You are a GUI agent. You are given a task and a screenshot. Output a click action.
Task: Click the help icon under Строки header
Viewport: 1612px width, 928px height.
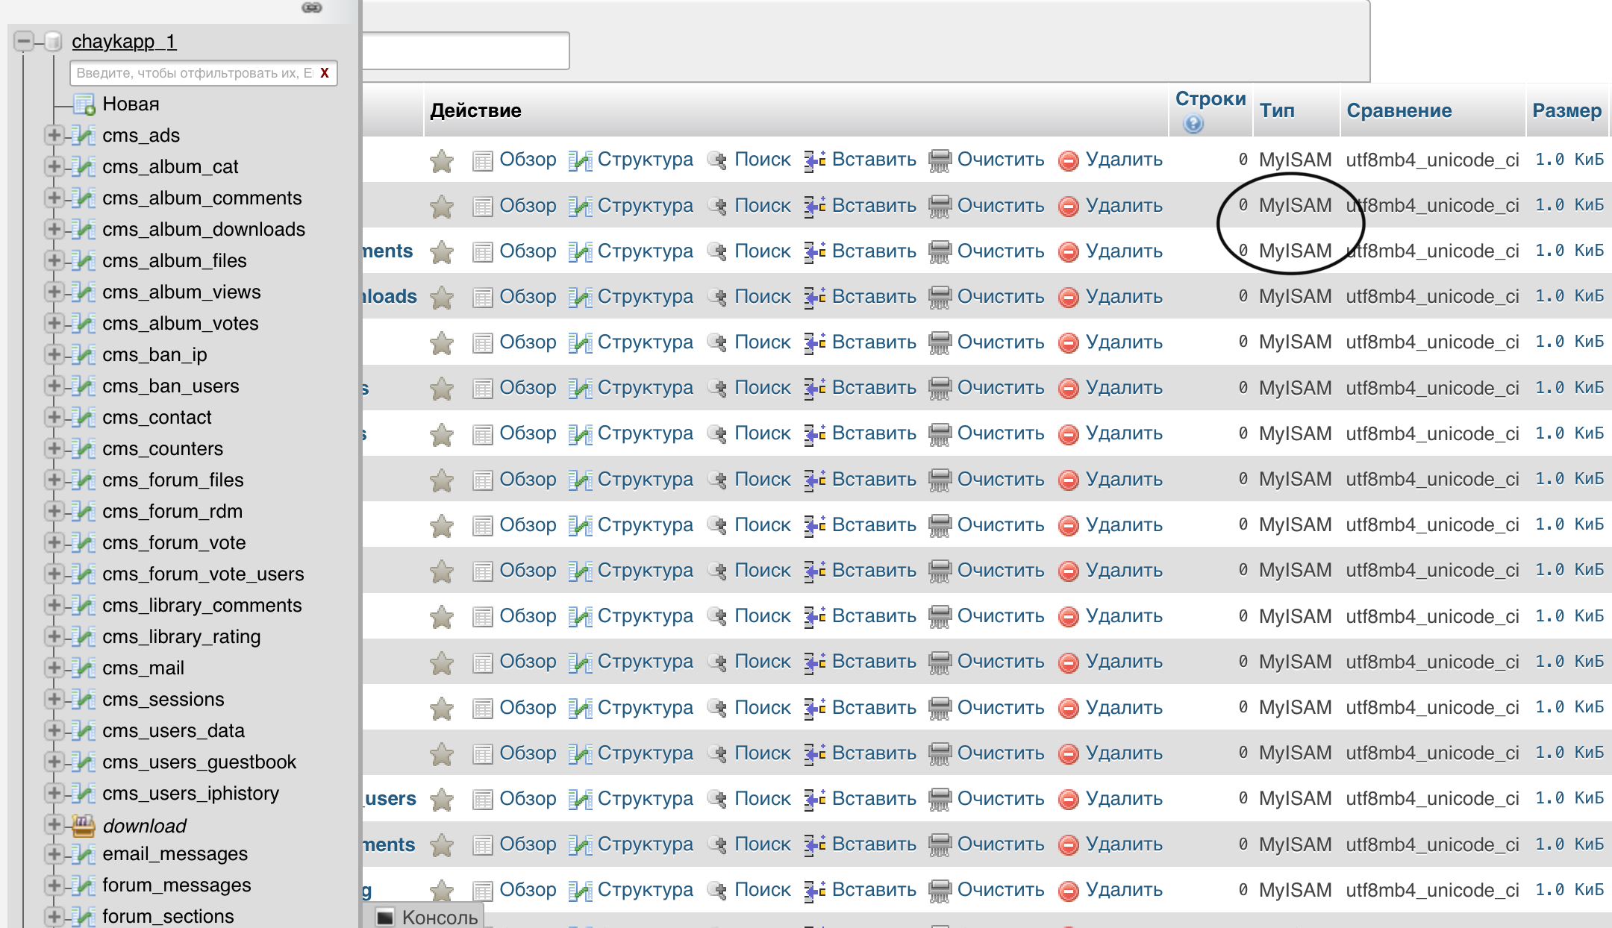[x=1193, y=124]
